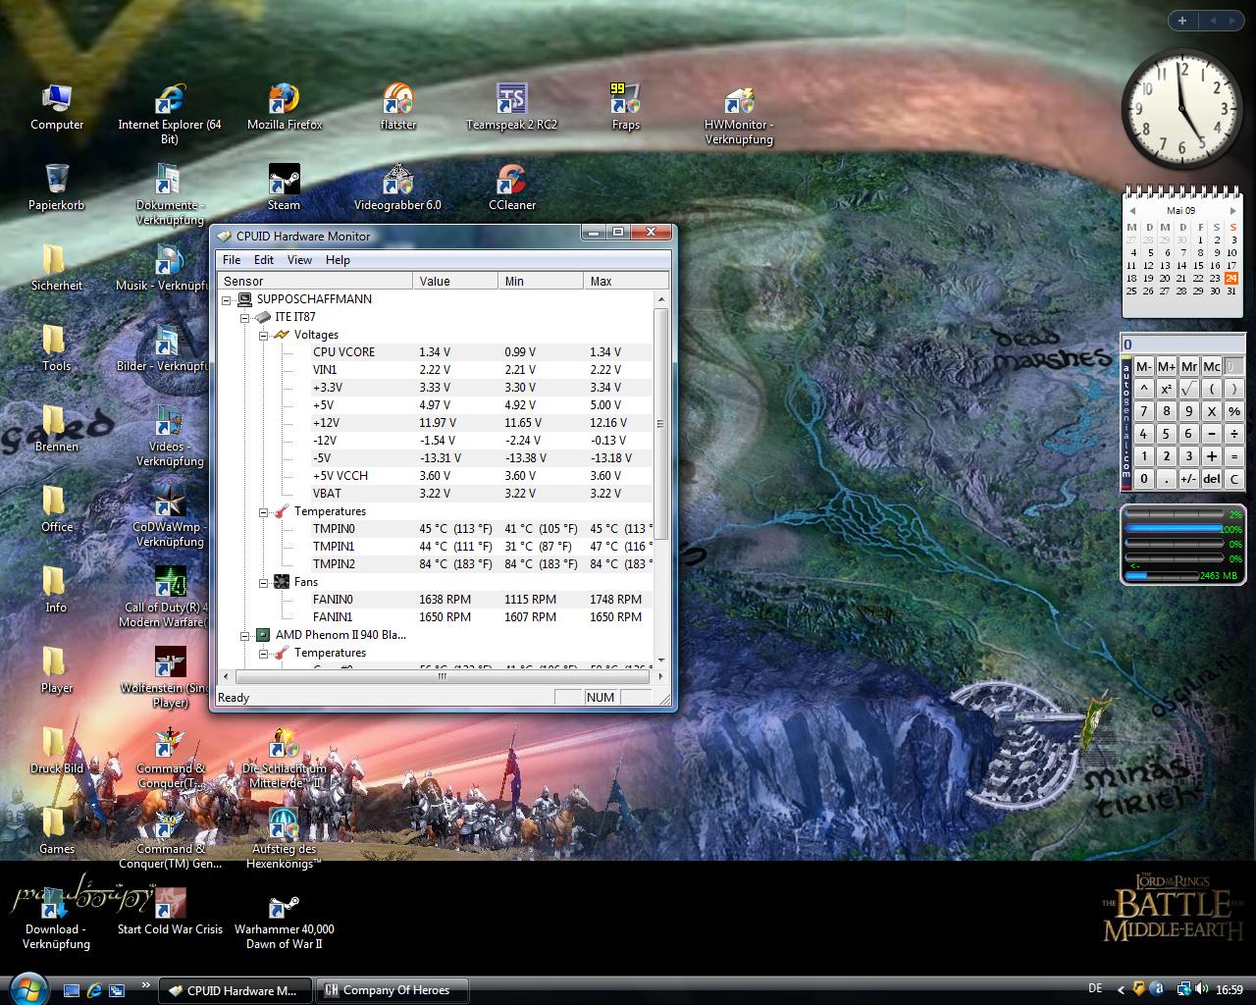Select Warhammer 40,000 Dawn of War II shortcut
The height and width of the screenshot is (1005, 1256).
[284, 920]
